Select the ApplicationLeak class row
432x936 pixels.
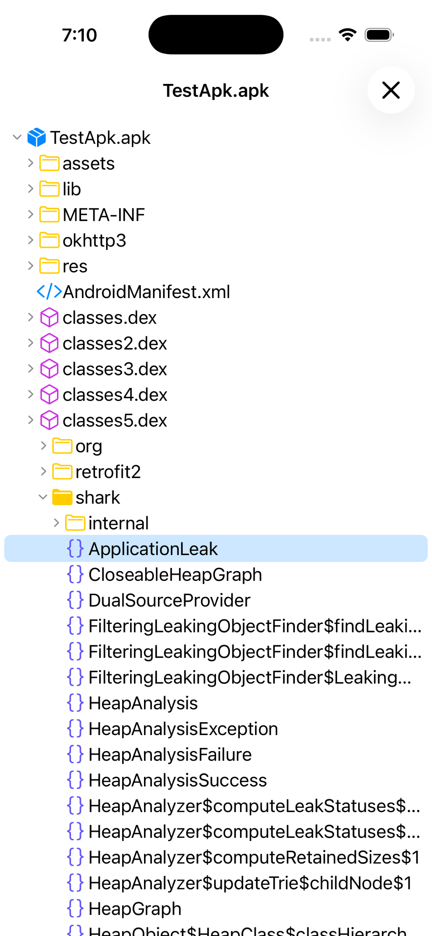point(216,549)
